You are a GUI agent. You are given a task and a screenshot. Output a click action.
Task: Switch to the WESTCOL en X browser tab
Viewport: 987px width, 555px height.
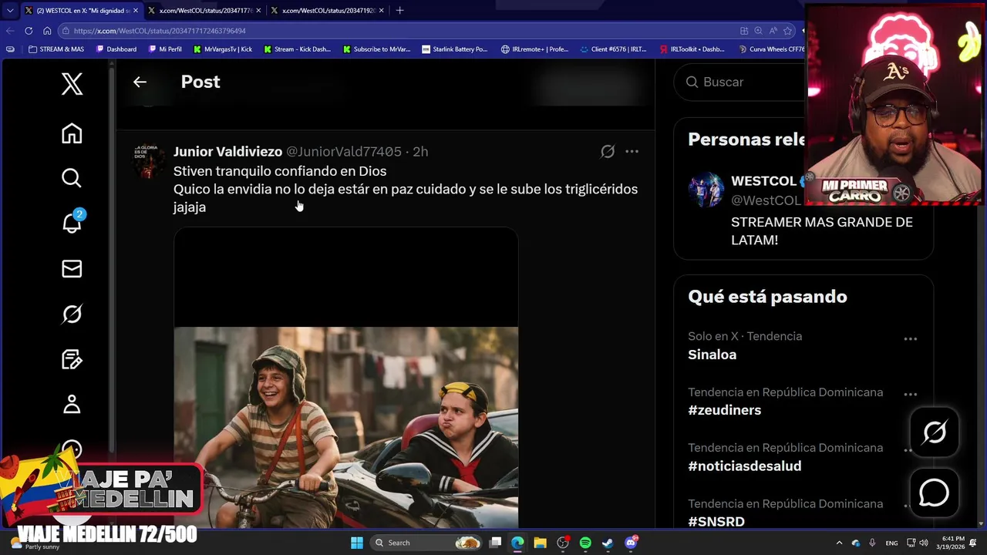coord(82,11)
